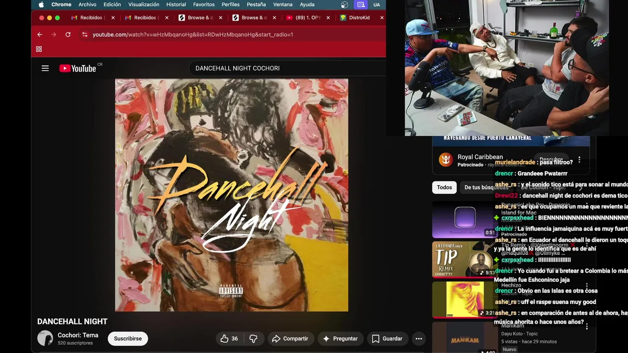Select the Todos filter chip
628x353 pixels.
445,187
